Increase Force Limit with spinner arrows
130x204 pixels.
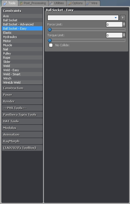tap(124, 23)
